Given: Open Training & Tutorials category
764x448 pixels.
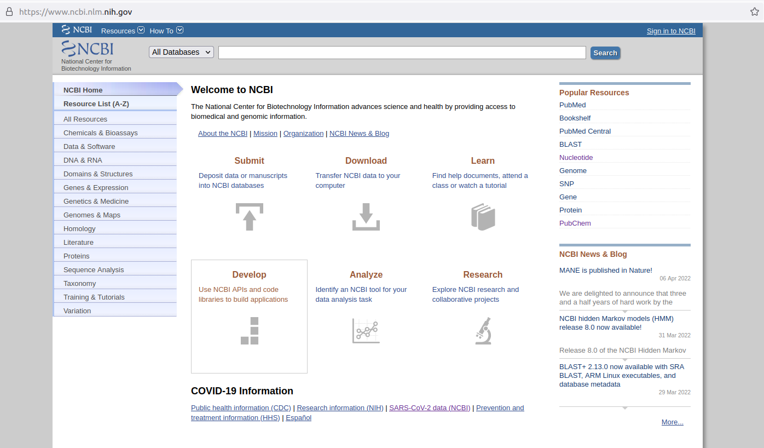Looking at the screenshot, I should point(115,297).
